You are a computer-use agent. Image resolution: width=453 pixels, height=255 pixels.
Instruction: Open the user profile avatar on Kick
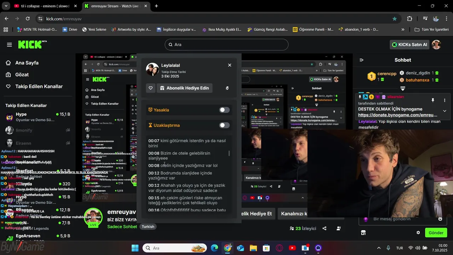(437, 45)
